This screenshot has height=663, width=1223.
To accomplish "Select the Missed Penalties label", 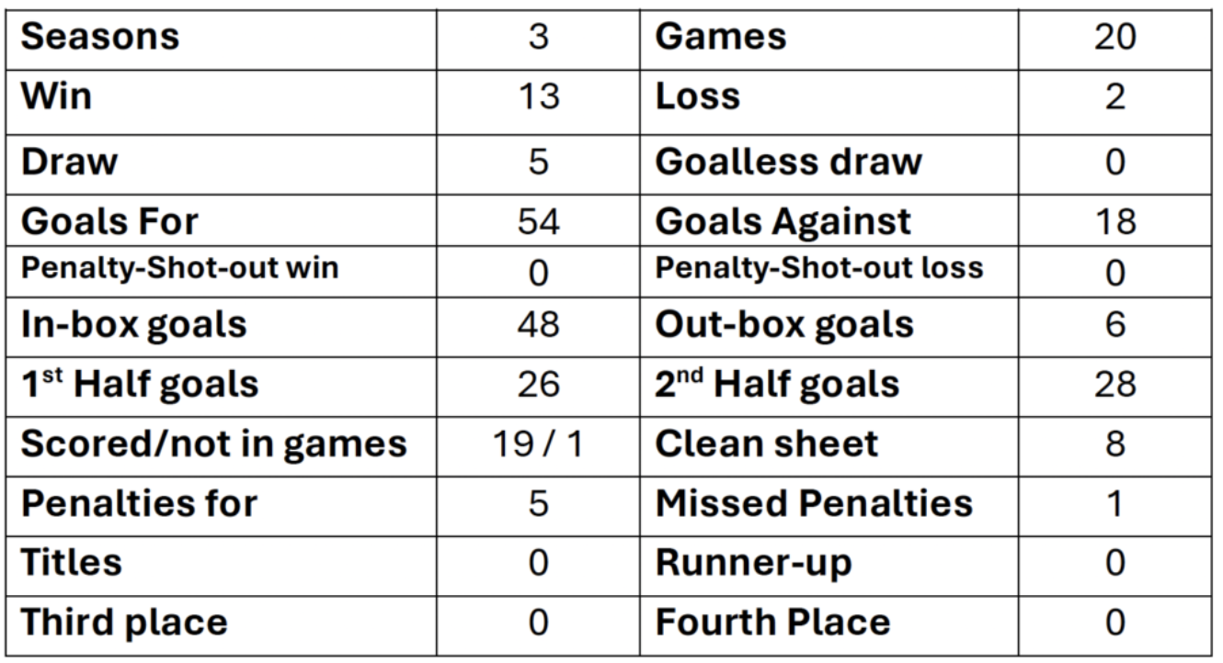I will point(814,503).
